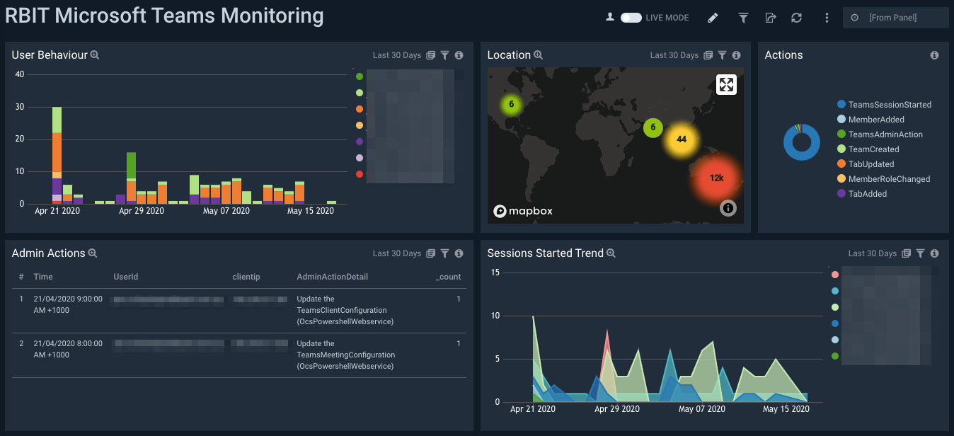Select the yellow 44 map cluster
This screenshot has width=954, height=436.
(x=681, y=139)
